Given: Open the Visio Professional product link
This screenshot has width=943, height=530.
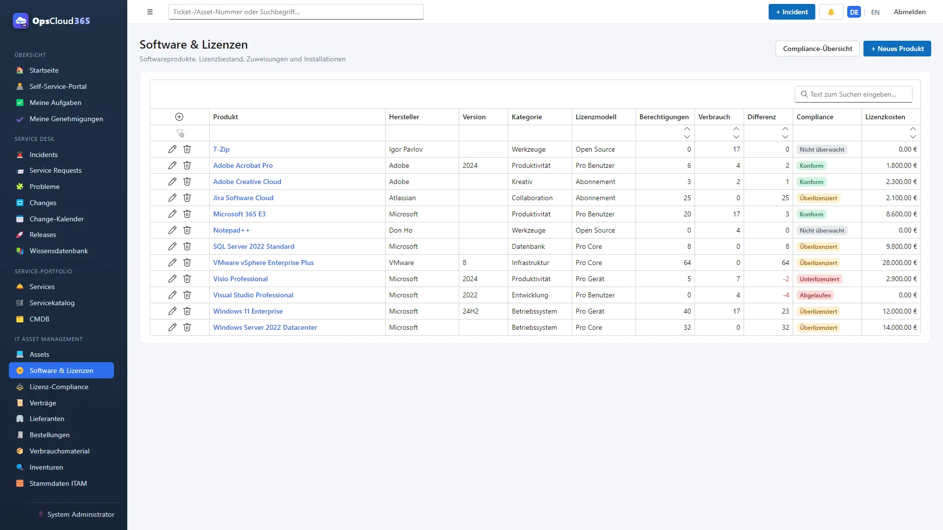Looking at the screenshot, I should (240, 279).
